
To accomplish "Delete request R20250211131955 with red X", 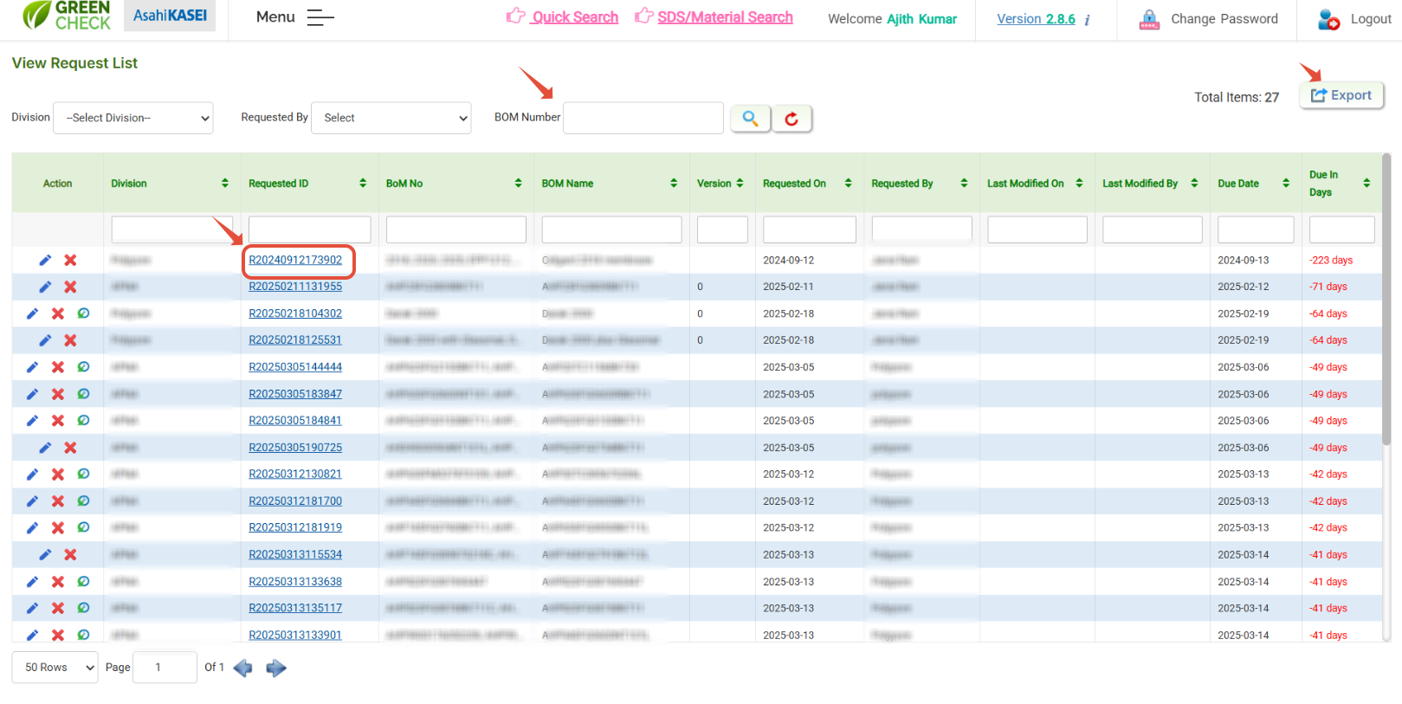I will (x=70, y=287).
